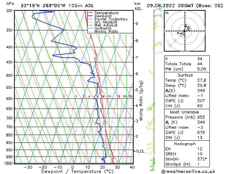Click the 500 hPa pressure level label
The width and height of the screenshot is (226, 174).
click(10, 76)
